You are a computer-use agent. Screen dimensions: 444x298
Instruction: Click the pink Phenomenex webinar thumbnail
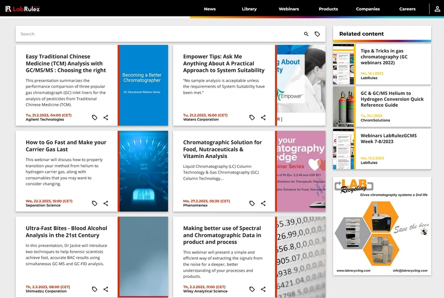pyautogui.click(x=301, y=171)
